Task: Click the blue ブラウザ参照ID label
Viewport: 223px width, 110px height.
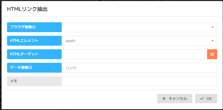Action: click(34, 27)
